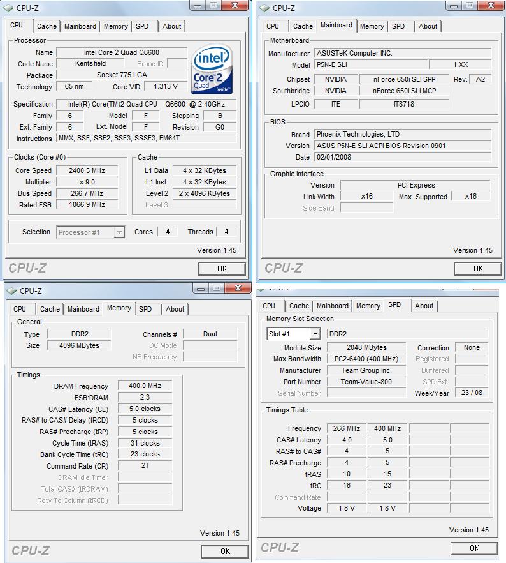Click the Kentsfield code name field
506x563 pixels.
[x=90, y=64]
